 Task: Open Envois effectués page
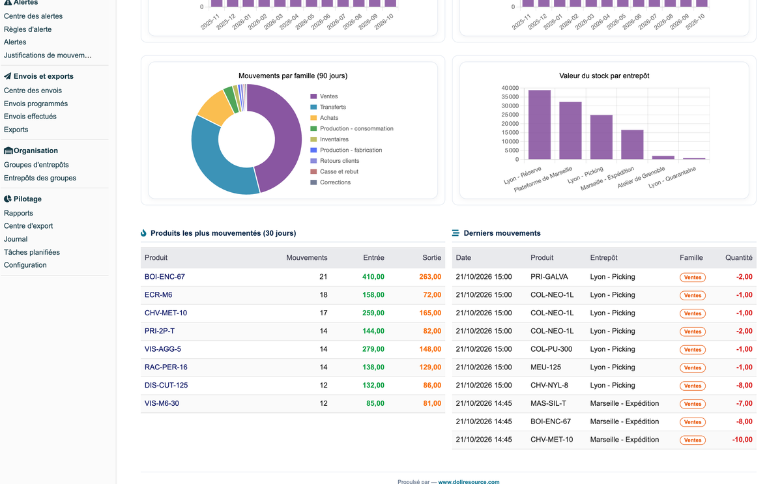point(30,117)
